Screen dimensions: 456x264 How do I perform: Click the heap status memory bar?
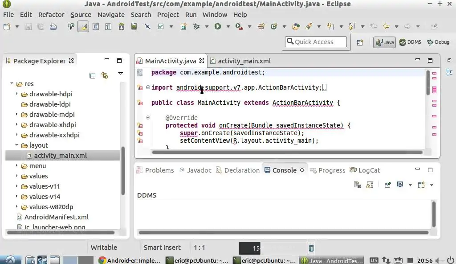point(273,248)
